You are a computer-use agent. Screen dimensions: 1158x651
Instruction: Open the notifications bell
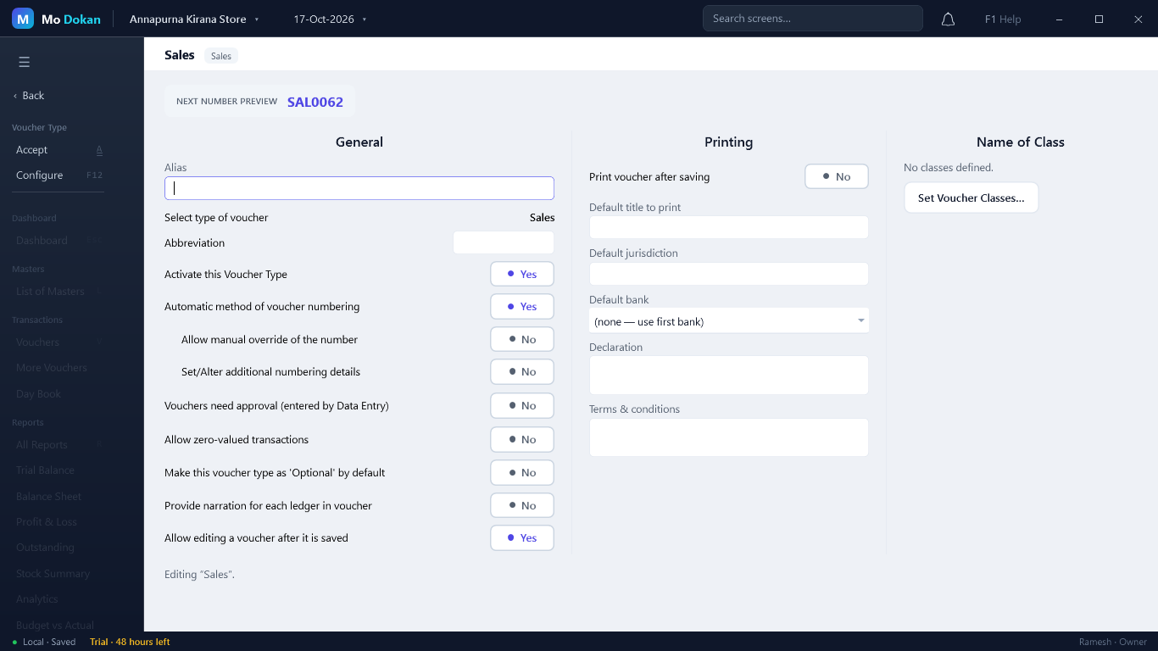[949, 19]
